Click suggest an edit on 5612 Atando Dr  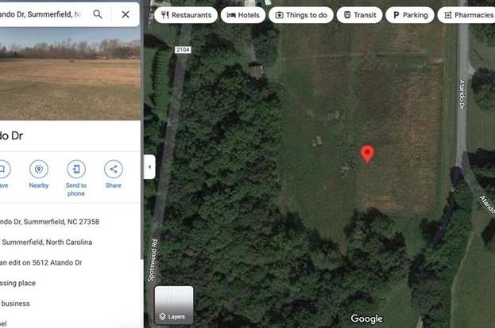click(x=41, y=262)
